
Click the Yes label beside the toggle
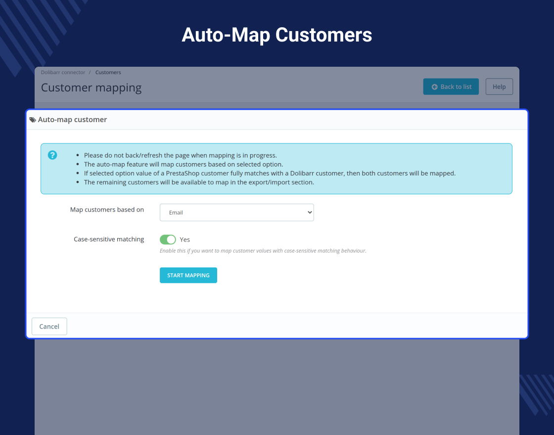click(185, 239)
